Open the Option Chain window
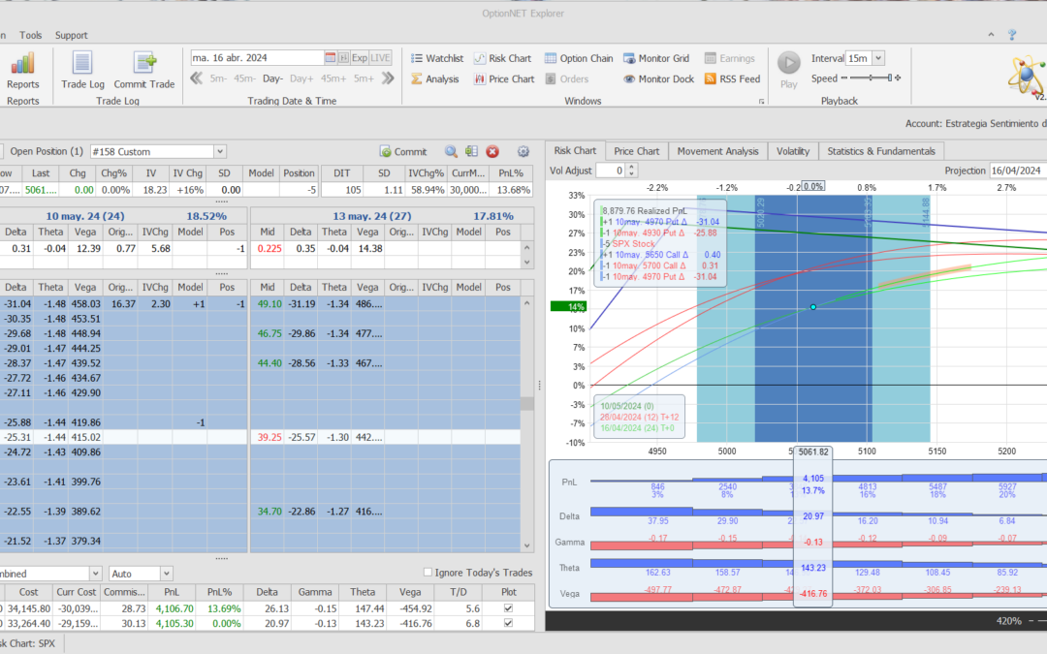Viewport: 1047px width, 654px height. (579, 58)
